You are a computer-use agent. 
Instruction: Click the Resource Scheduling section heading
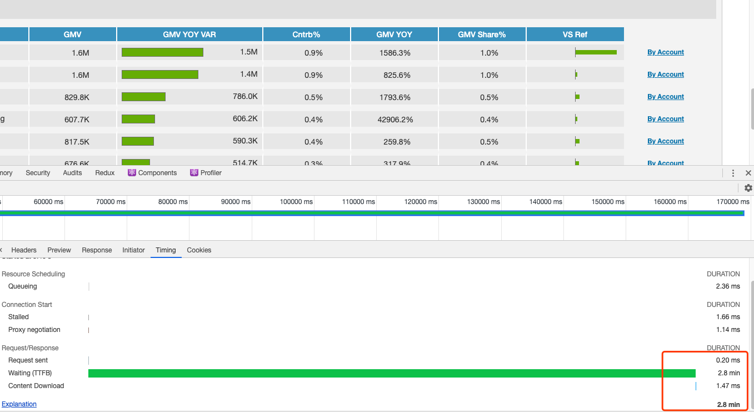33,274
